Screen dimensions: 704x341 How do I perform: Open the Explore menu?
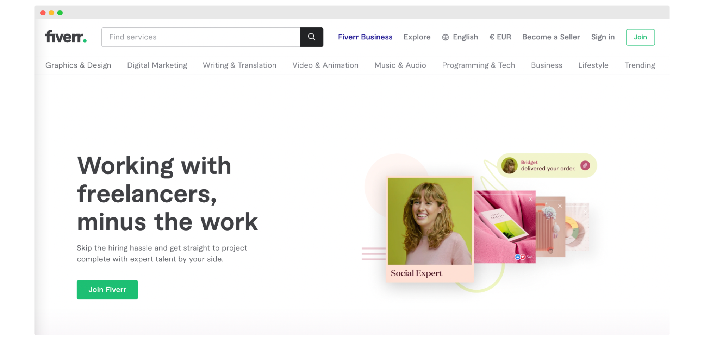pos(417,37)
